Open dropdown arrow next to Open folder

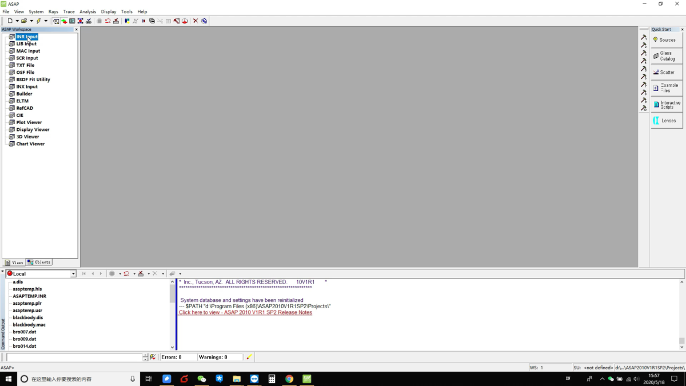tap(31, 21)
